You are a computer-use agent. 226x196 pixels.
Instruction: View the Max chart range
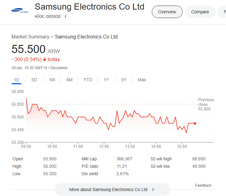click(x=142, y=80)
